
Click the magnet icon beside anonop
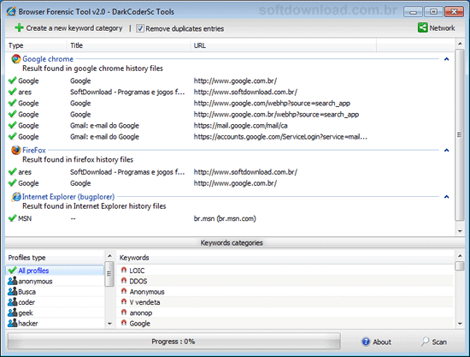point(124,312)
